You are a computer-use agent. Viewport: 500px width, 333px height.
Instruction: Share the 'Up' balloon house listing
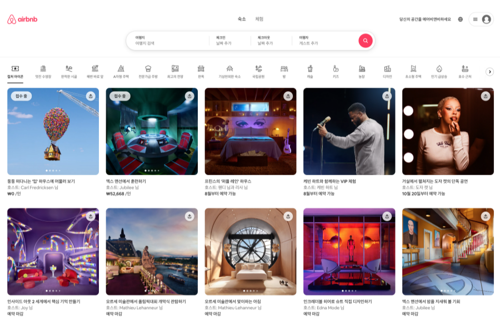pos(91,96)
